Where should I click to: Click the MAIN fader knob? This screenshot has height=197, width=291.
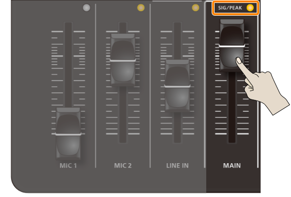pyautogui.click(x=232, y=45)
